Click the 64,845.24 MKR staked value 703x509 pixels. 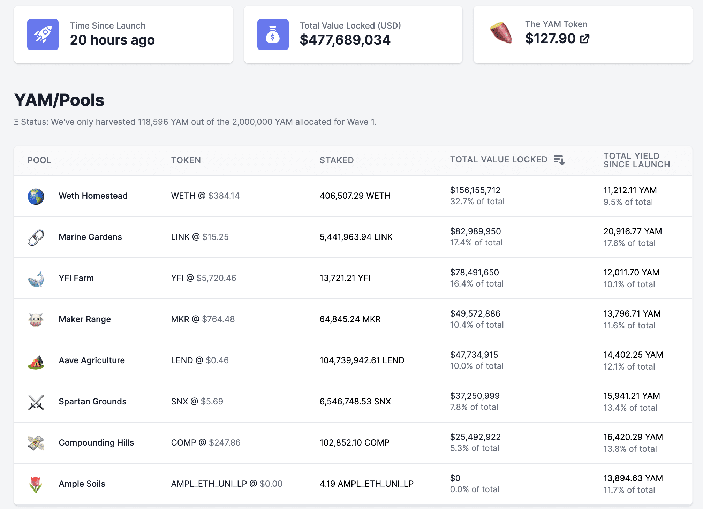[x=350, y=319]
